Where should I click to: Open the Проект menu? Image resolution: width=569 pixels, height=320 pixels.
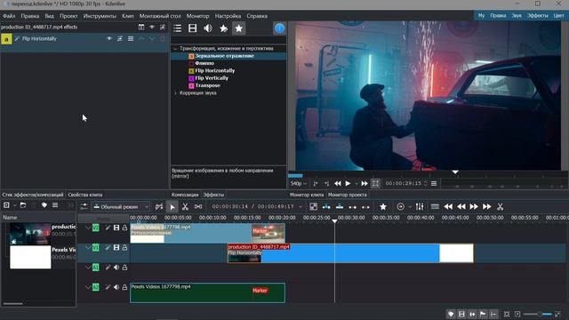68,16
